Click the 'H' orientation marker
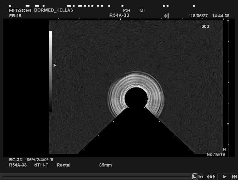The height and width of the screenshot is (180, 238). coord(224,150)
